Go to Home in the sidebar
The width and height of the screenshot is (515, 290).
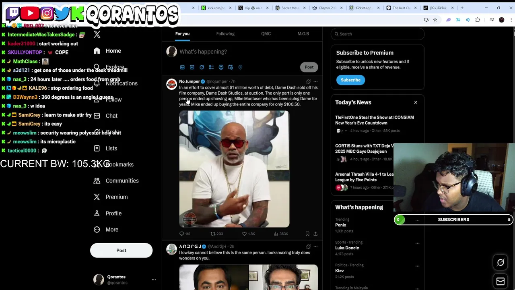click(x=107, y=51)
